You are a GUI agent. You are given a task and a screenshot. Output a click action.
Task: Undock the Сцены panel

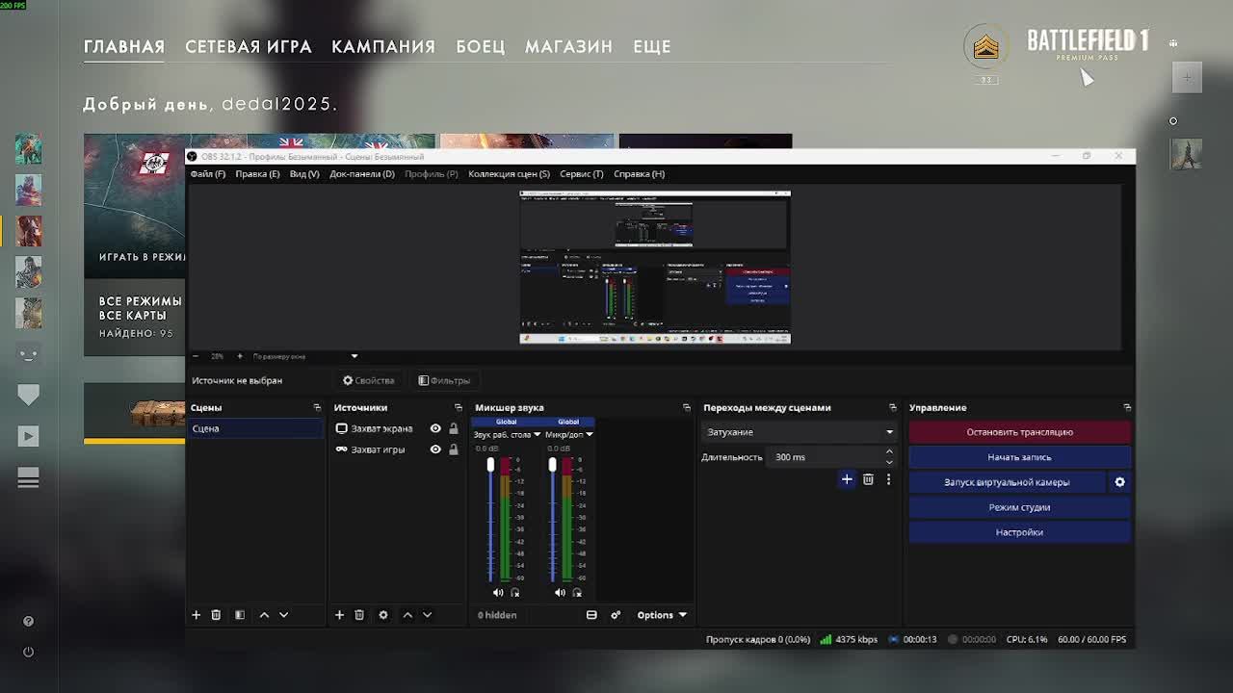click(x=317, y=408)
